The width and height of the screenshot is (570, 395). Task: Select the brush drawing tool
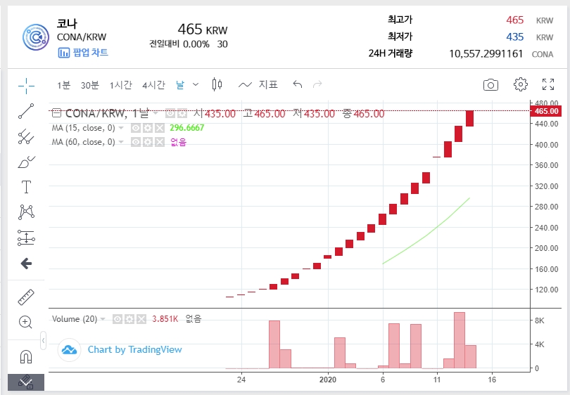[26, 162]
